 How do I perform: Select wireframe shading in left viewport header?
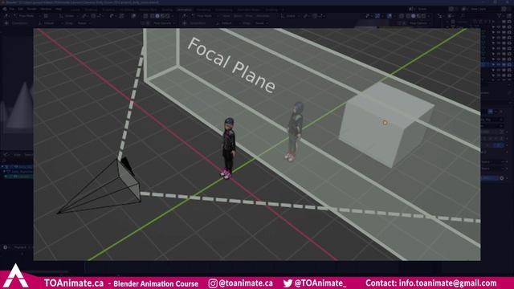point(152,16)
